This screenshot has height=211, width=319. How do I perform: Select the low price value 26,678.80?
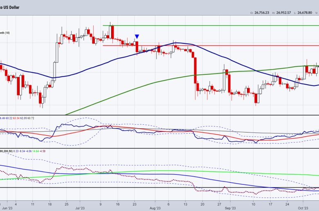click(305, 13)
